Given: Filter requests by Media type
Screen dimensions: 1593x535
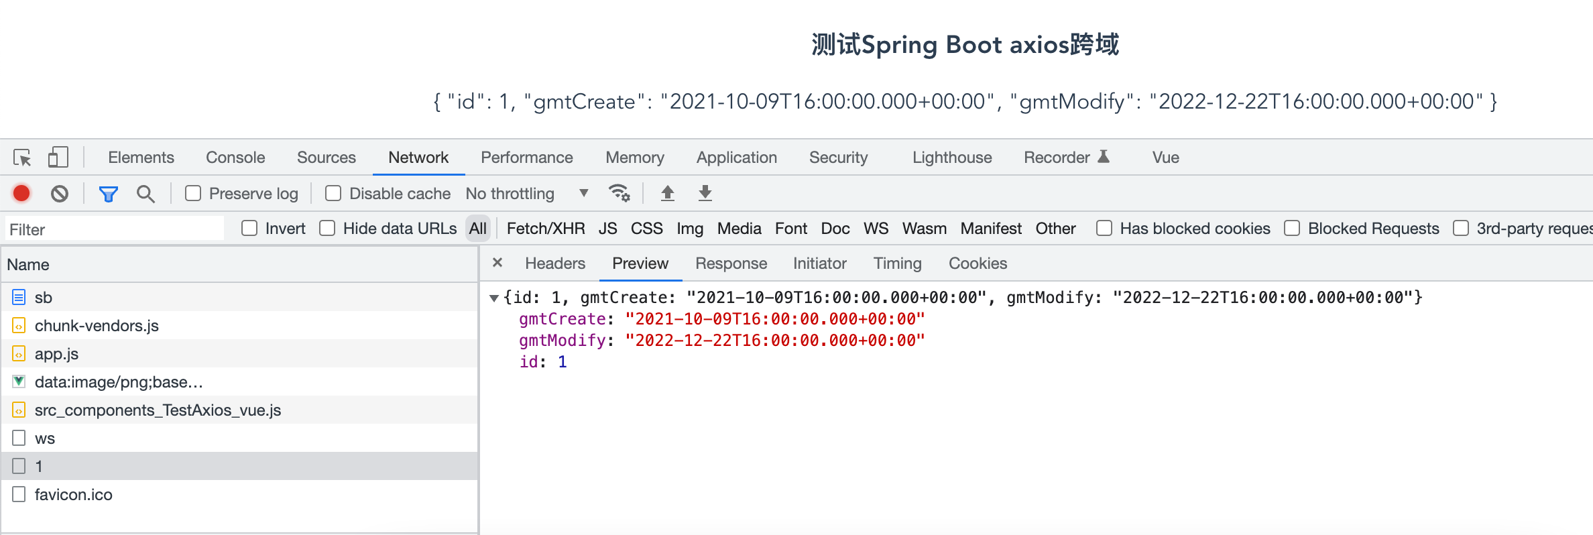Looking at the screenshot, I should click(740, 229).
